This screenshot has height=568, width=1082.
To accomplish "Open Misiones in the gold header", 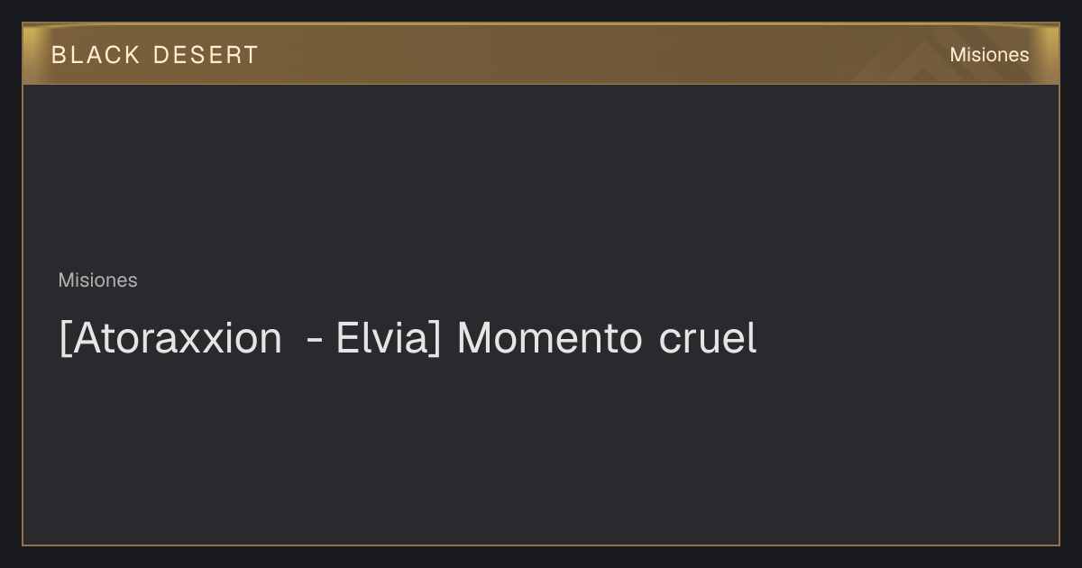I will [989, 55].
